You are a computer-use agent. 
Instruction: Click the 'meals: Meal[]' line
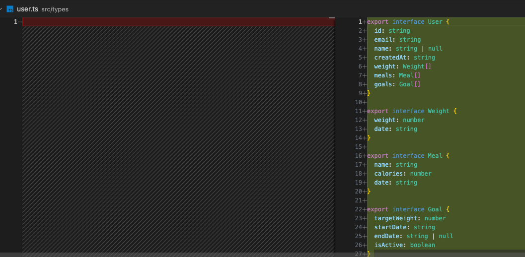[x=397, y=75]
